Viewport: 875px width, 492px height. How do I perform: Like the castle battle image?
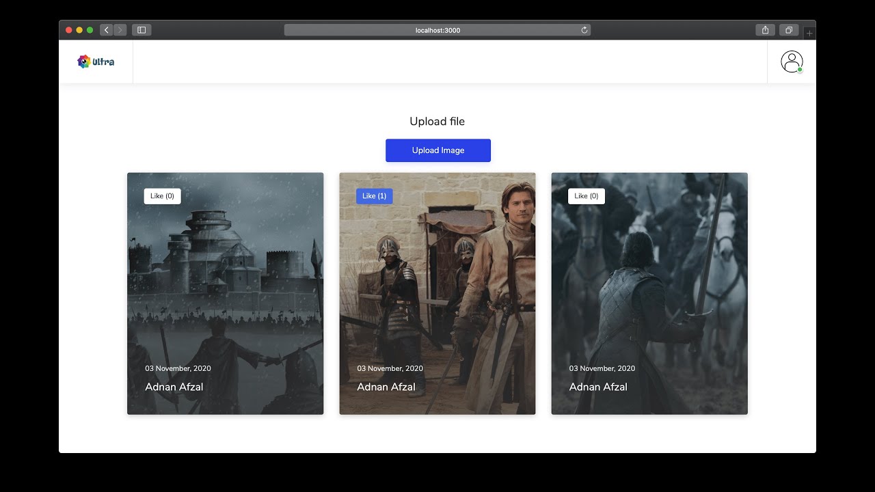coord(163,196)
